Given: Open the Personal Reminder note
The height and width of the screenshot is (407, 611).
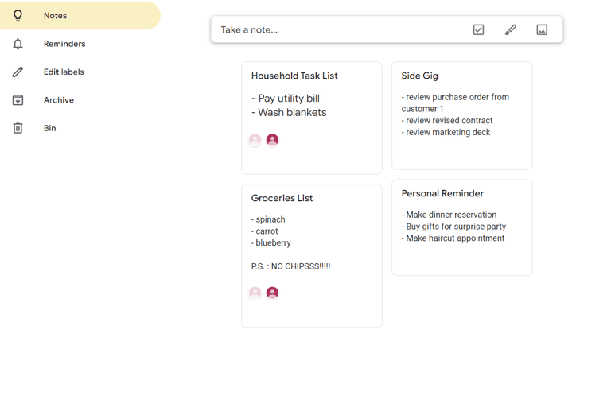Looking at the screenshot, I should coord(461,227).
